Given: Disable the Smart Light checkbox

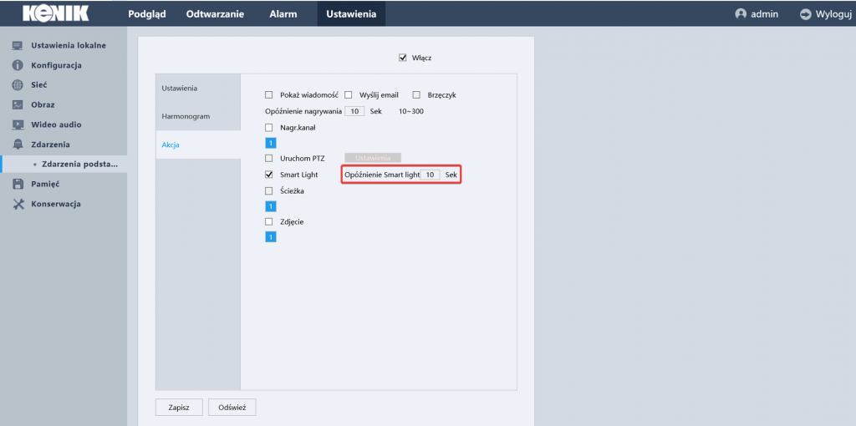Looking at the screenshot, I should click(269, 175).
